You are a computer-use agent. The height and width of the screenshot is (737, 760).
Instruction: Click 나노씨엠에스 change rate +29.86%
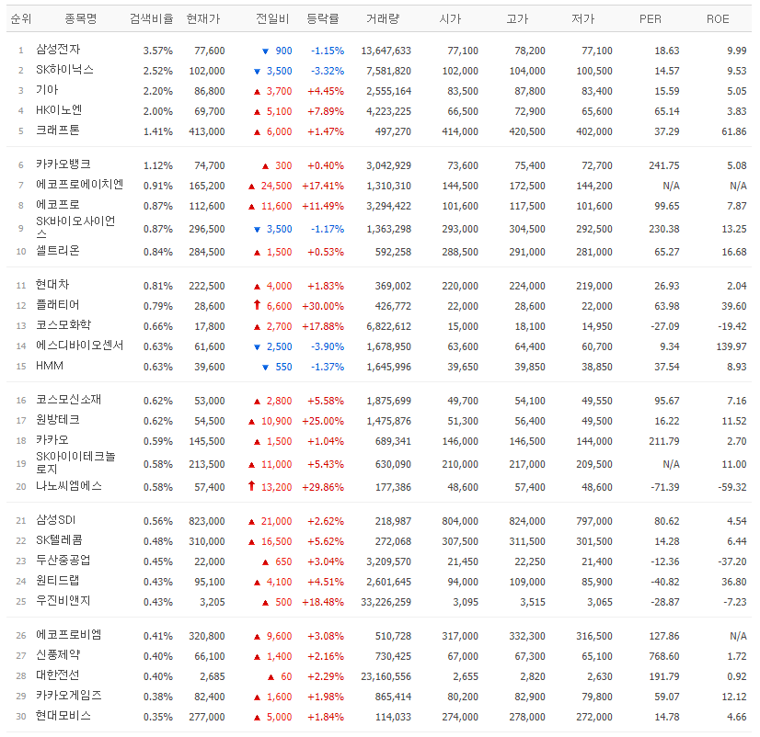[323, 487]
